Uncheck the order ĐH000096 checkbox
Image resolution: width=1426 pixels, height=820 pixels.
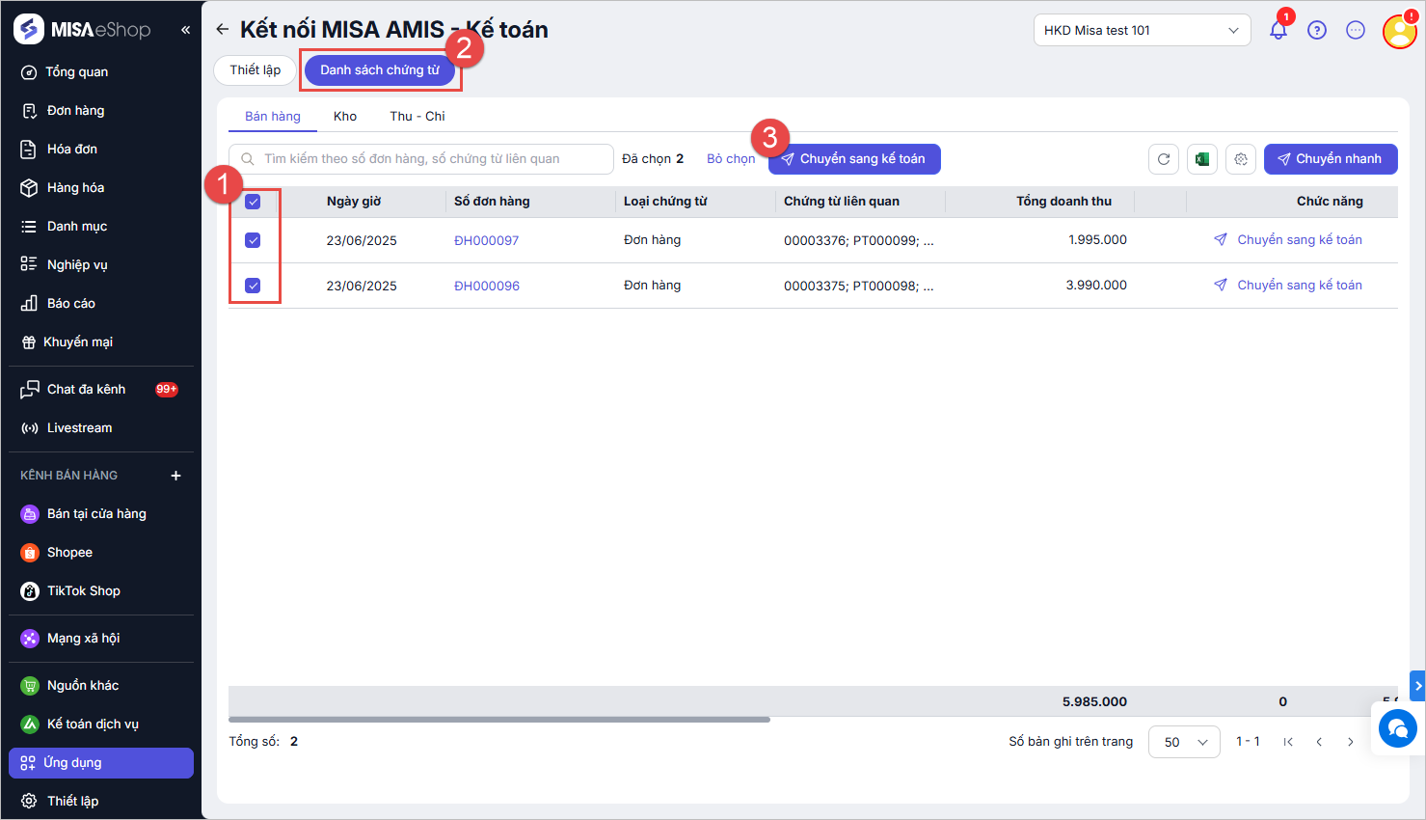click(x=253, y=286)
